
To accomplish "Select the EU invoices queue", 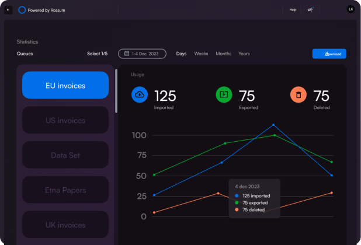I will (x=65, y=85).
